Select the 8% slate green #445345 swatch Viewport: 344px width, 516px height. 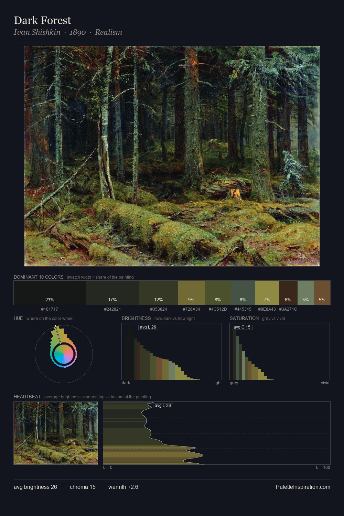243,293
